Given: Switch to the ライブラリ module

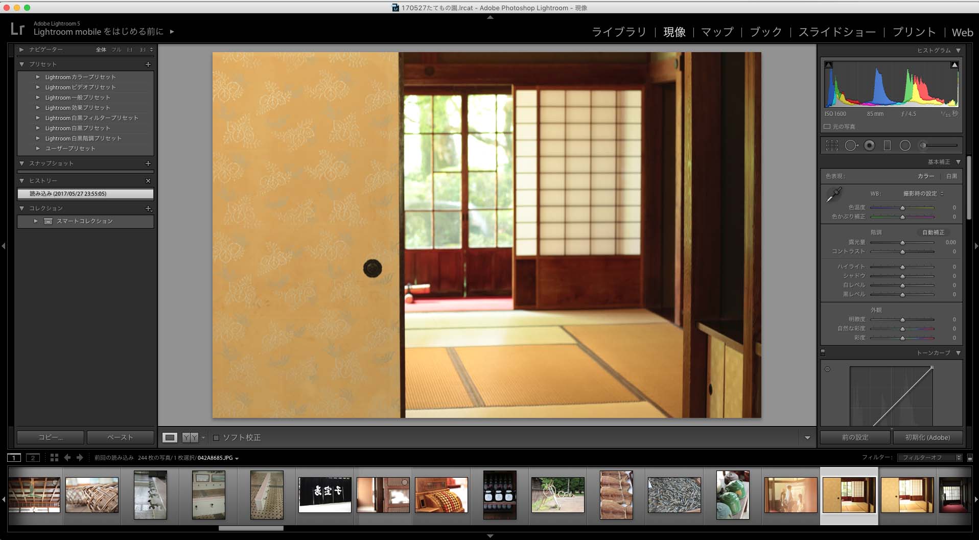Looking at the screenshot, I should pyautogui.click(x=619, y=32).
